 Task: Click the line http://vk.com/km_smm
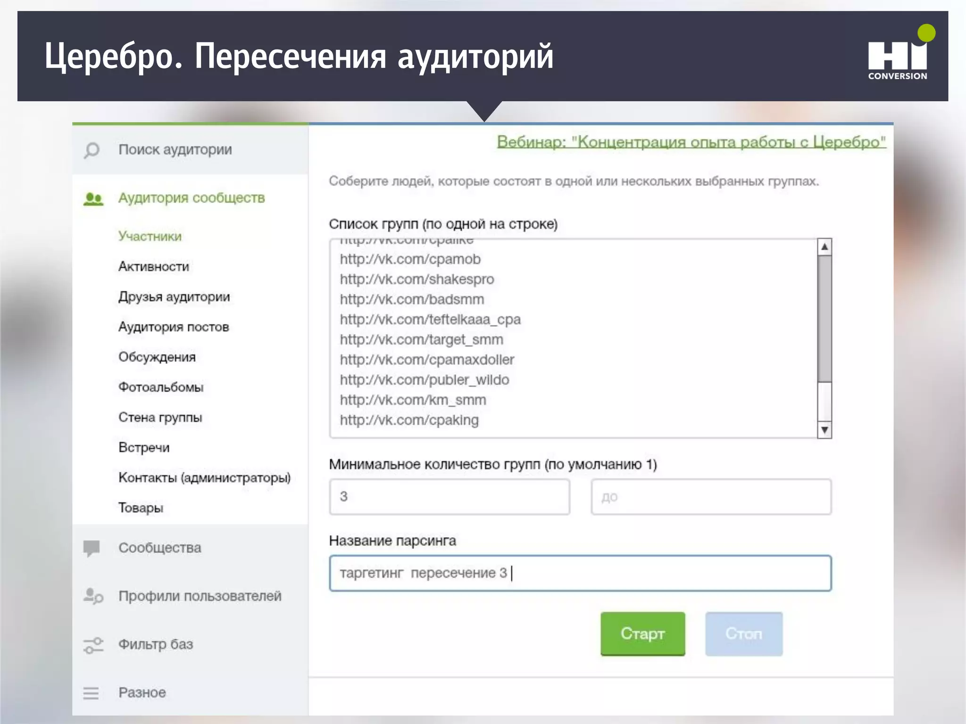[413, 400]
